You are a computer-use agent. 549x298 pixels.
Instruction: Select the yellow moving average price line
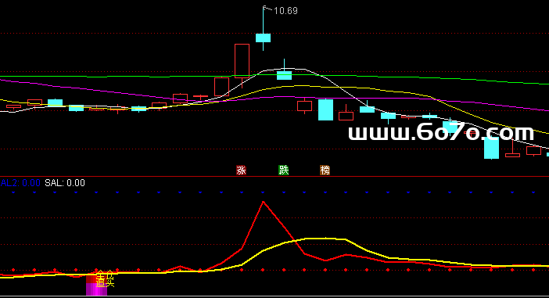point(298,85)
